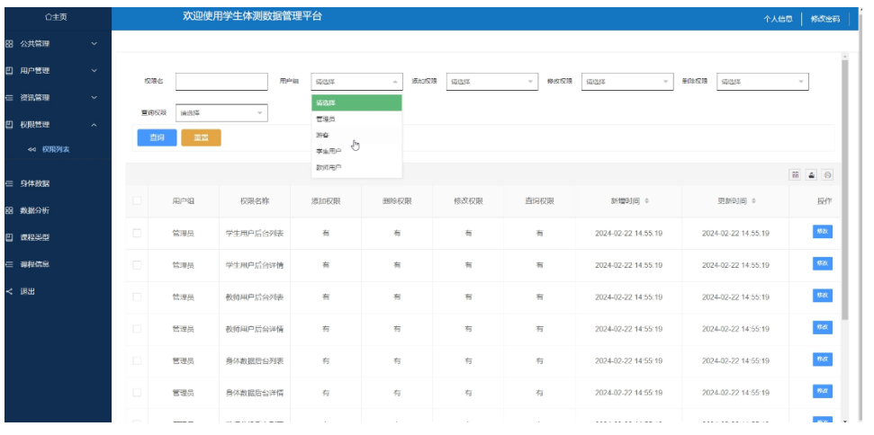Click the 查询权限 column header

tap(539, 201)
